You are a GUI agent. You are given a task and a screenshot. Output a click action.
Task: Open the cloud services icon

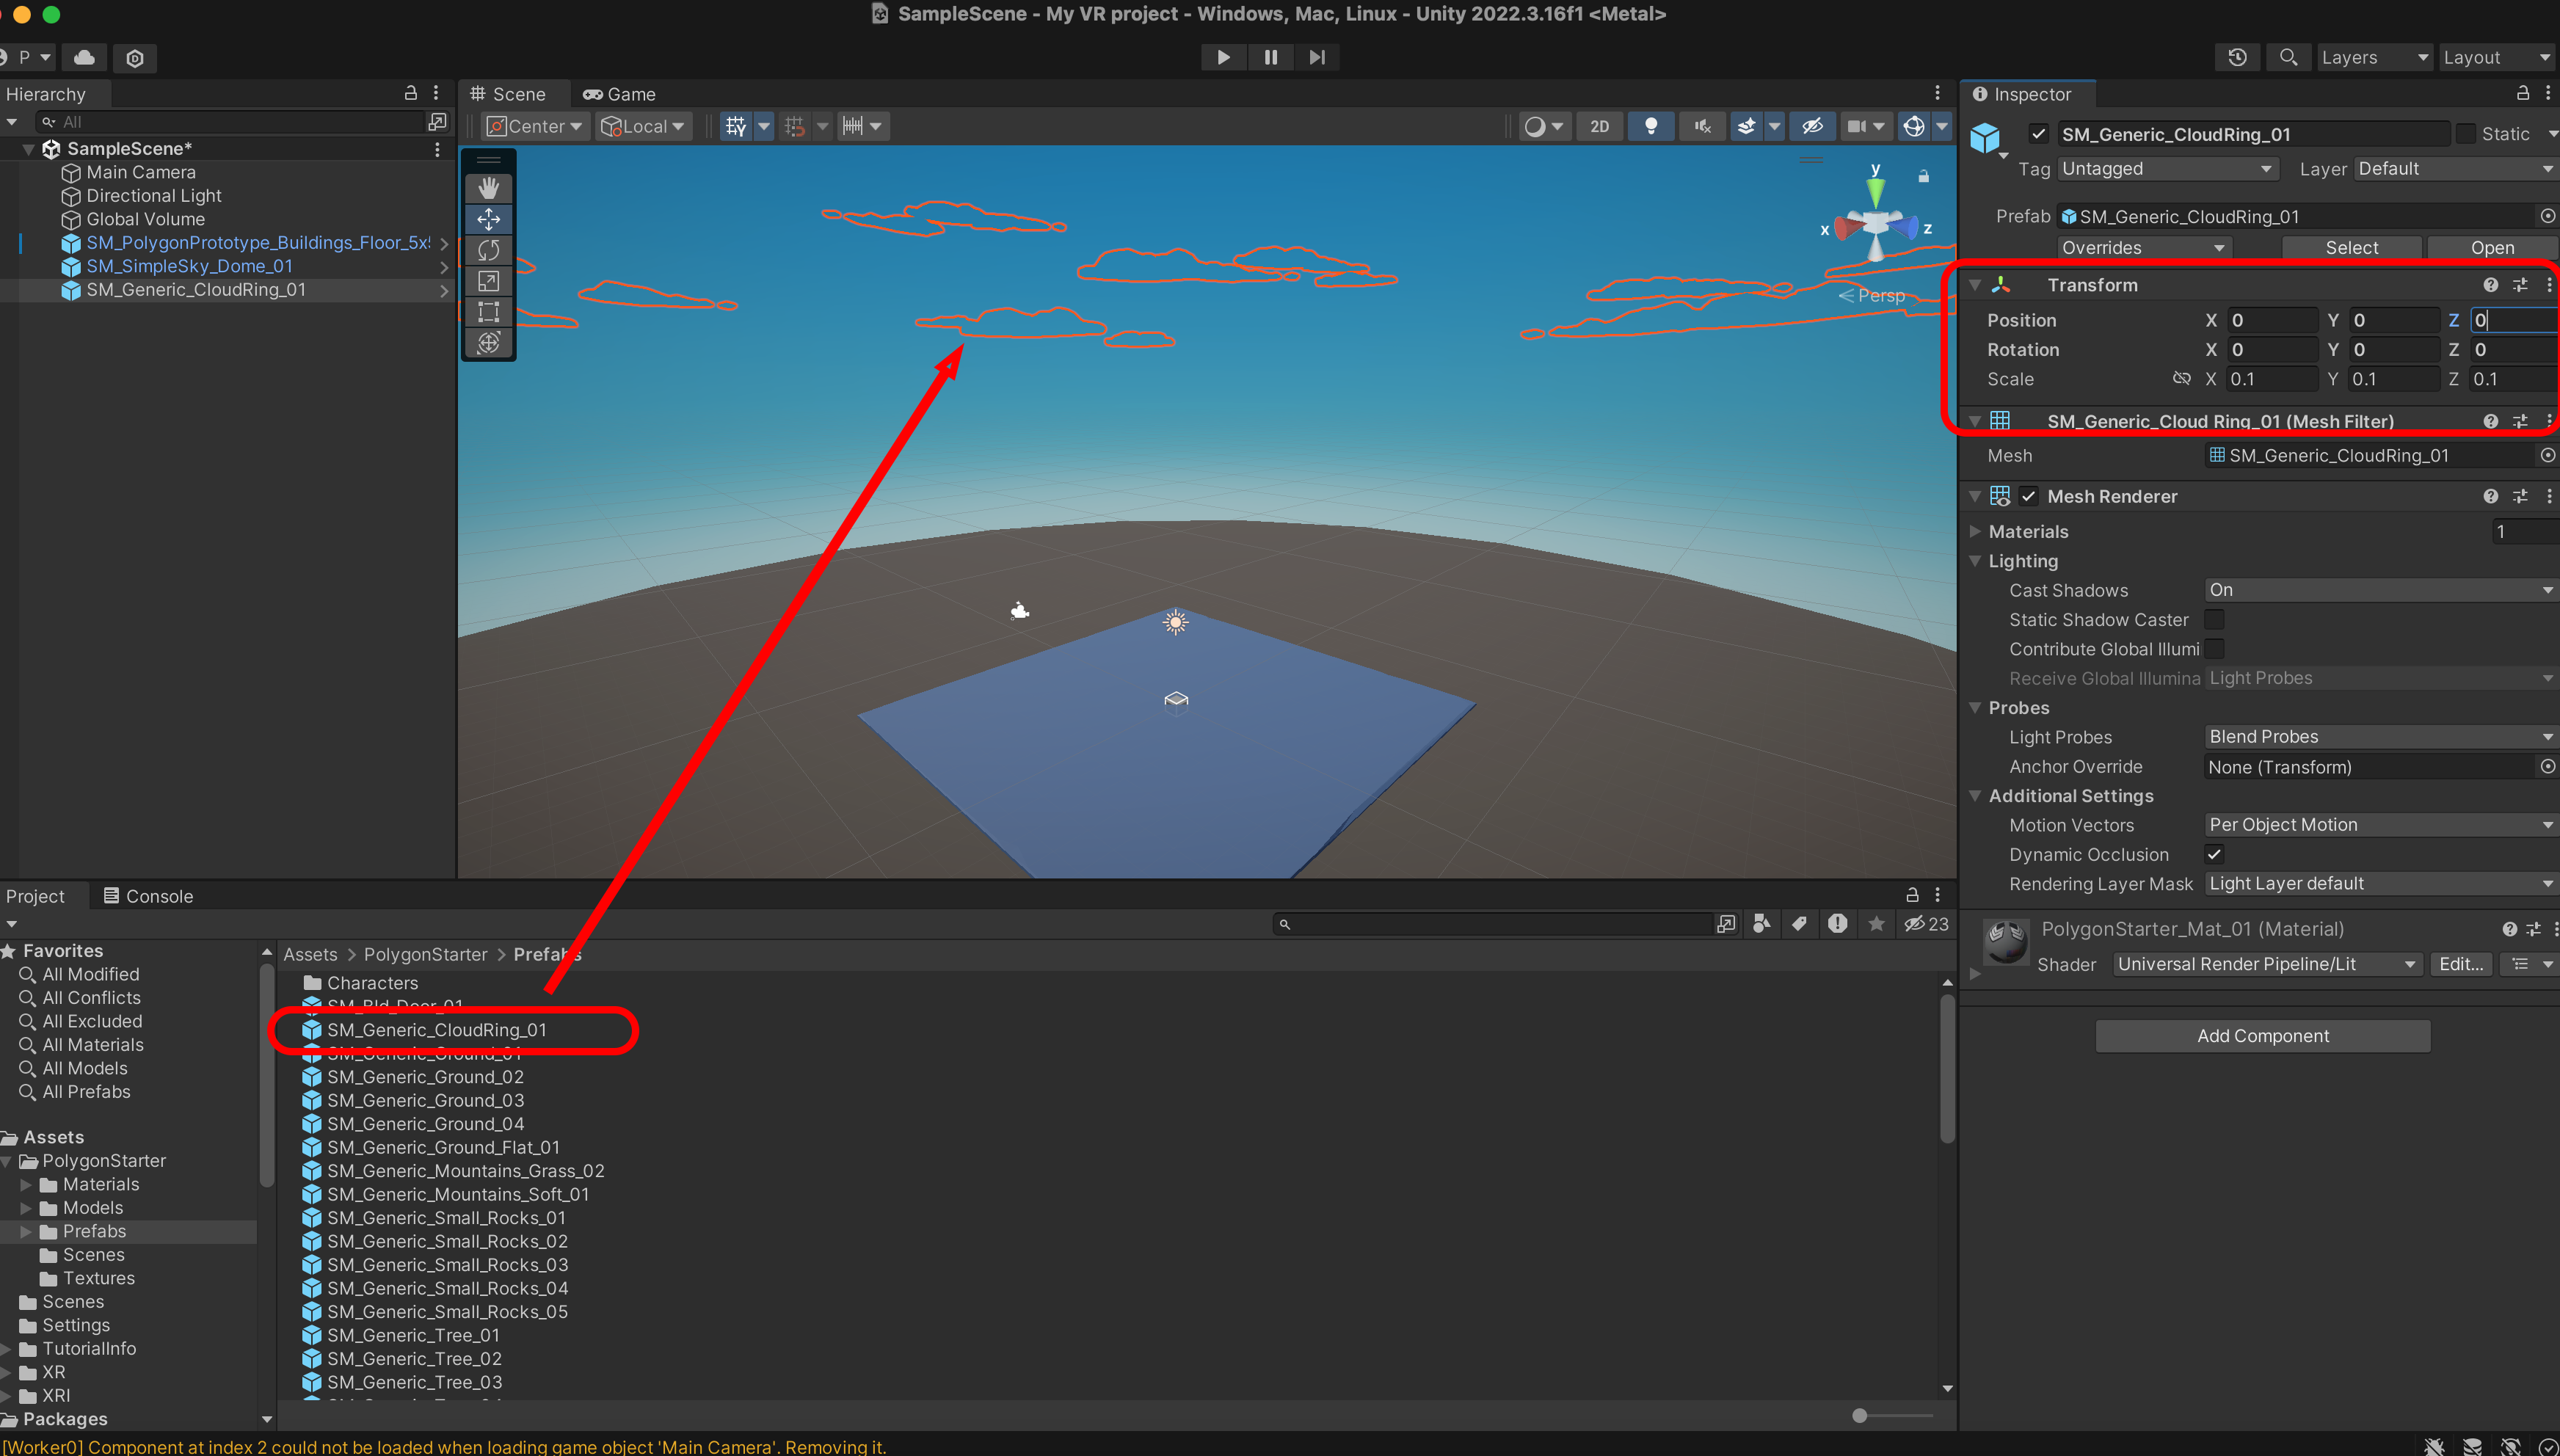click(85, 57)
